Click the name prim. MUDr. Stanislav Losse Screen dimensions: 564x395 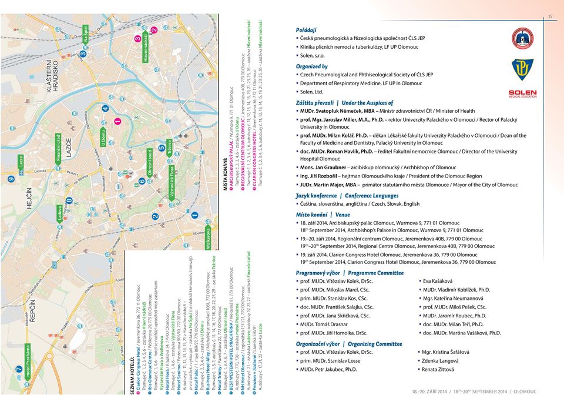(330, 360)
